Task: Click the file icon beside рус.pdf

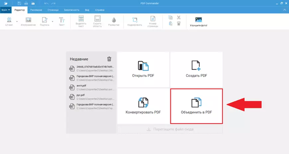Action: coord(72,97)
